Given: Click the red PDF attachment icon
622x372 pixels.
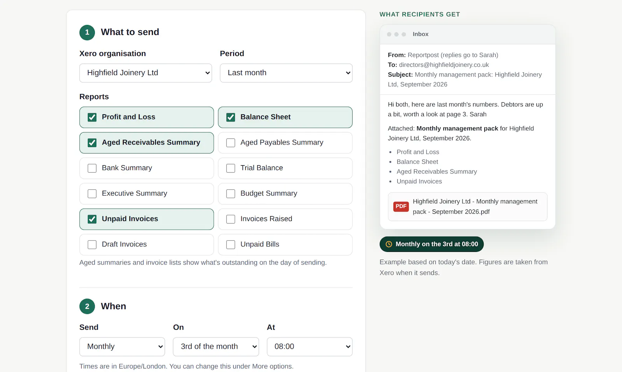Looking at the screenshot, I should tap(401, 206).
